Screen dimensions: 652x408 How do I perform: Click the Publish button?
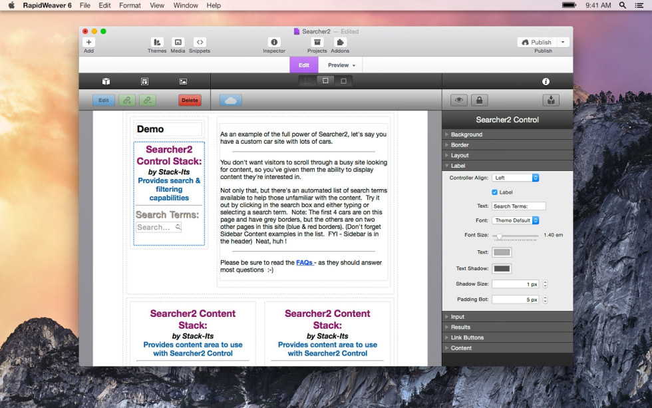(537, 42)
